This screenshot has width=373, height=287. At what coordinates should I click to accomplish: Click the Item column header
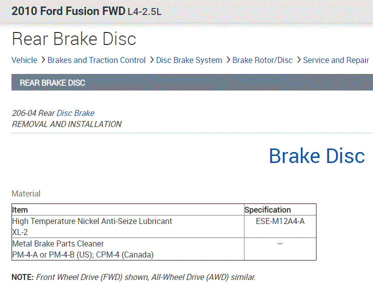(20, 209)
